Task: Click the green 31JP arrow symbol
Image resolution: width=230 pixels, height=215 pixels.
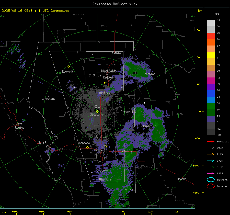Action: pyautogui.click(x=211, y=167)
